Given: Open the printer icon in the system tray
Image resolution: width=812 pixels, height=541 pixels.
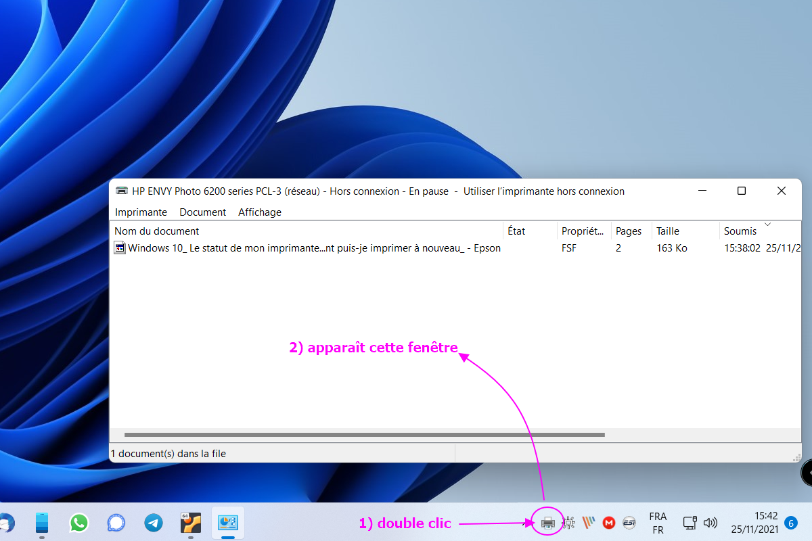Looking at the screenshot, I should click(x=548, y=523).
